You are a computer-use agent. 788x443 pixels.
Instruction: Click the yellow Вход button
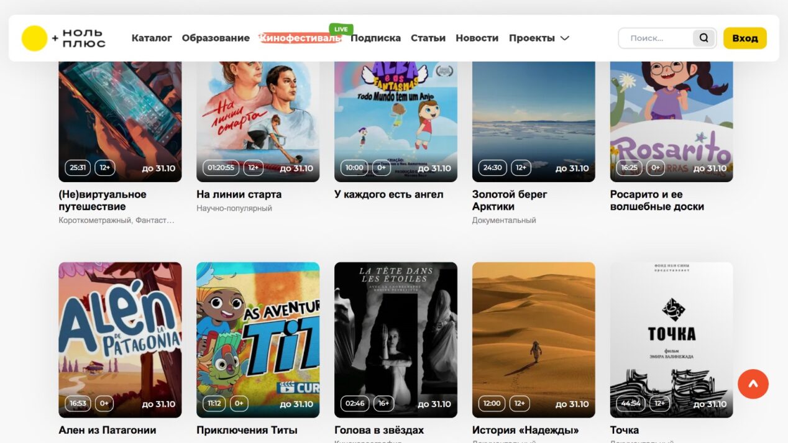[744, 38]
